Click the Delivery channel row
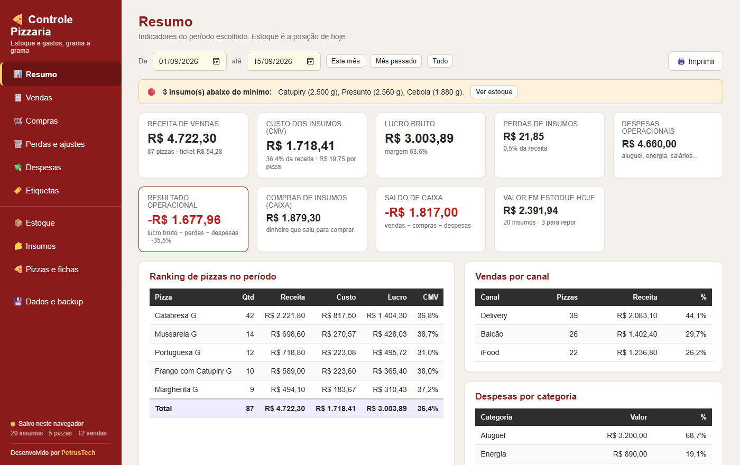 (594, 315)
